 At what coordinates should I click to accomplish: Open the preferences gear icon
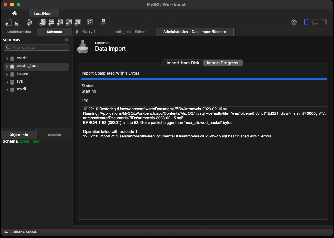294,22
